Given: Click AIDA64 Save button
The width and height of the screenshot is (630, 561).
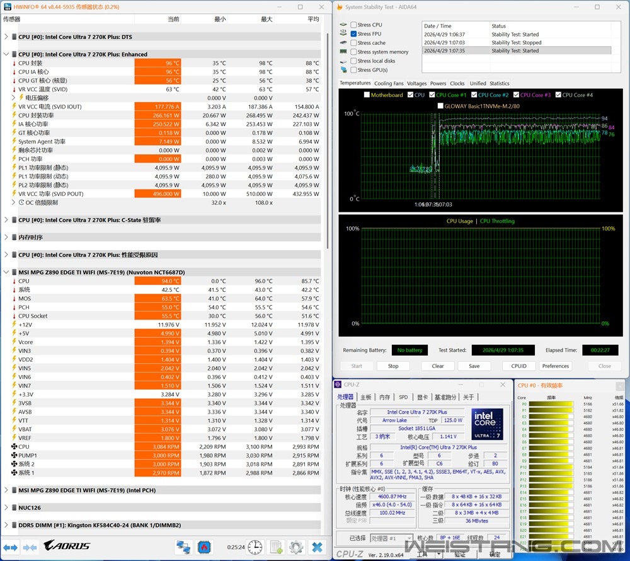Looking at the screenshot, I should (x=474, y=366).
